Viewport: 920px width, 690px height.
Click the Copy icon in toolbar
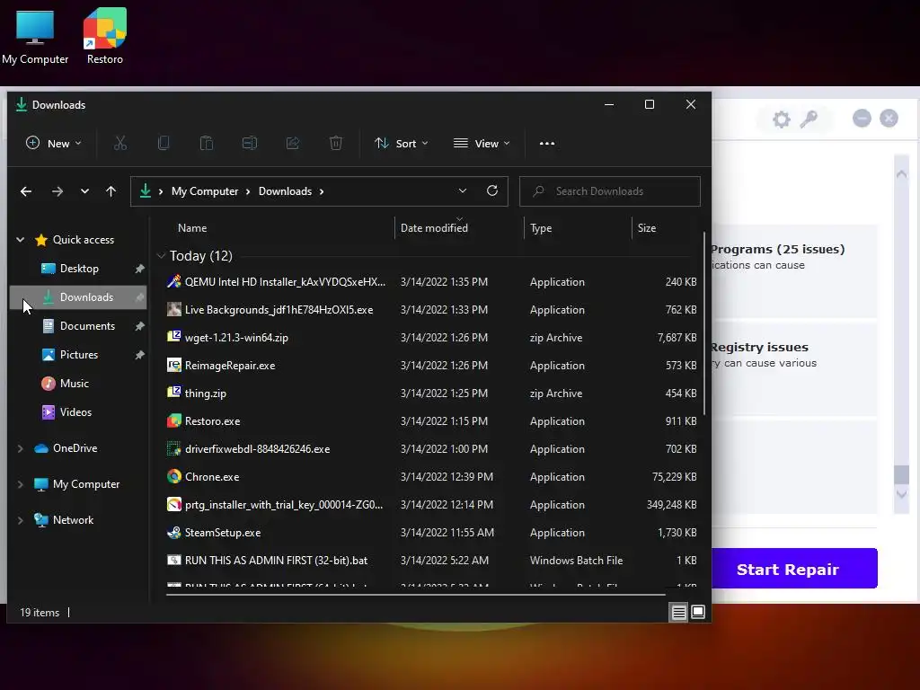[164, 143]
